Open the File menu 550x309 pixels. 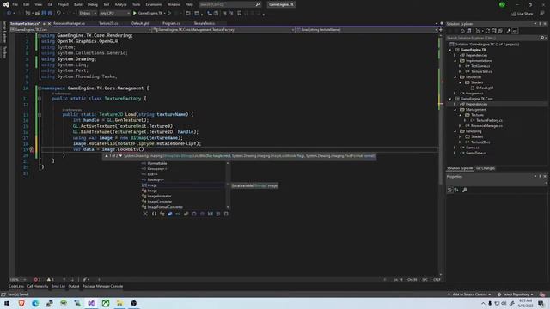15,4
